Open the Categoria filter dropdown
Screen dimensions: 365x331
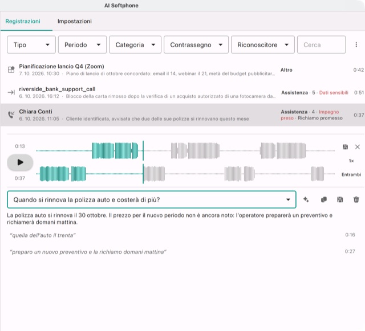click(x=135, y=44)
